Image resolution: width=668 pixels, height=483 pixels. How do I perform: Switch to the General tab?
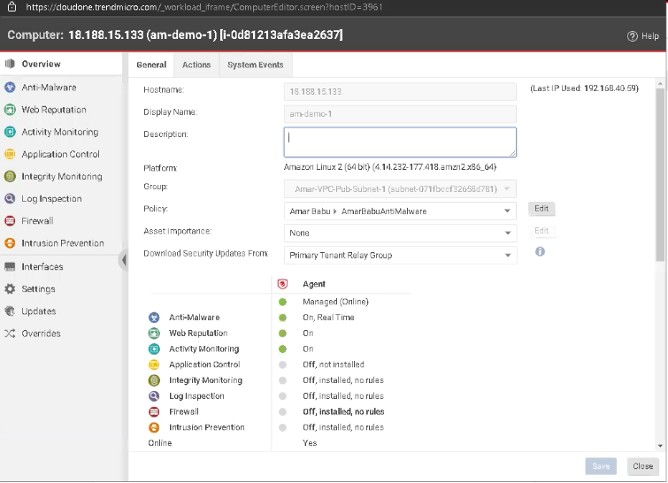click(x=151, y=65)
